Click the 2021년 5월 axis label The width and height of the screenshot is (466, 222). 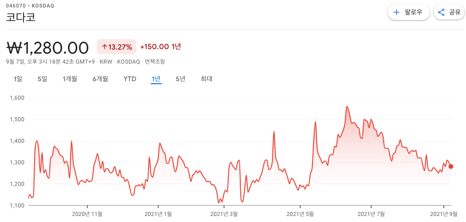[x=300, y=213]
